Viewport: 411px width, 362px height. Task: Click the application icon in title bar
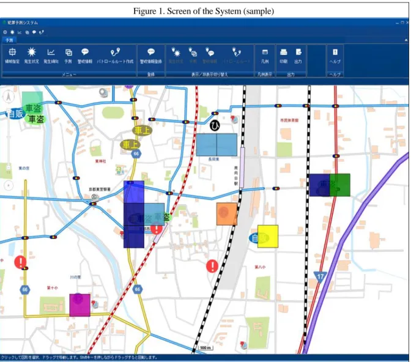[4, 23]
